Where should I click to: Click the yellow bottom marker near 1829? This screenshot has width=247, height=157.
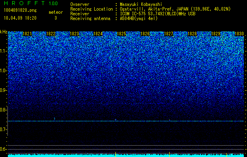227,155
